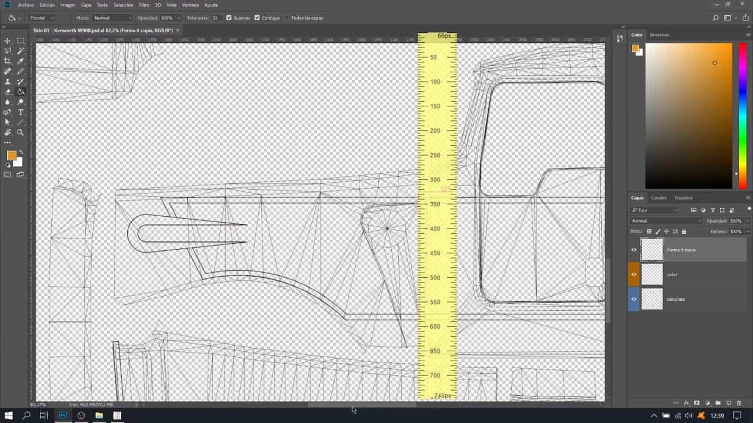Pick the Eyedropper tool
Image resolution: width=753 pixels, height=423 pixels.
[21, 61]
